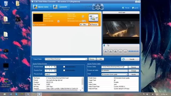Click the preview seek slider handle

tap(104, 45)
